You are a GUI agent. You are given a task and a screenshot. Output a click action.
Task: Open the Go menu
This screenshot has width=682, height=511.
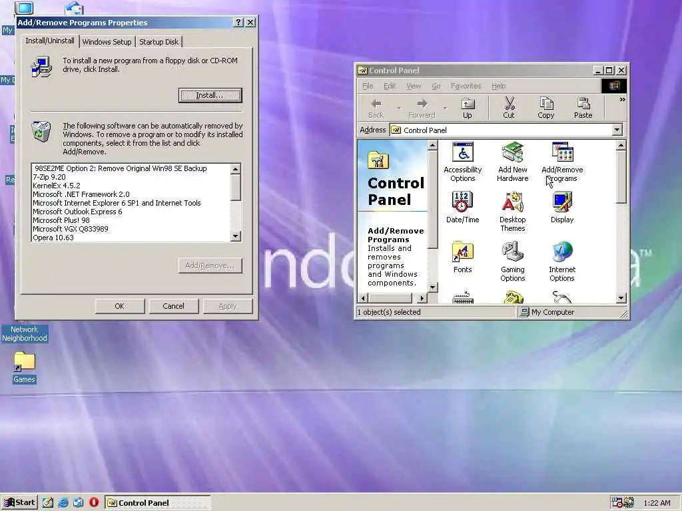click(436, 86)
